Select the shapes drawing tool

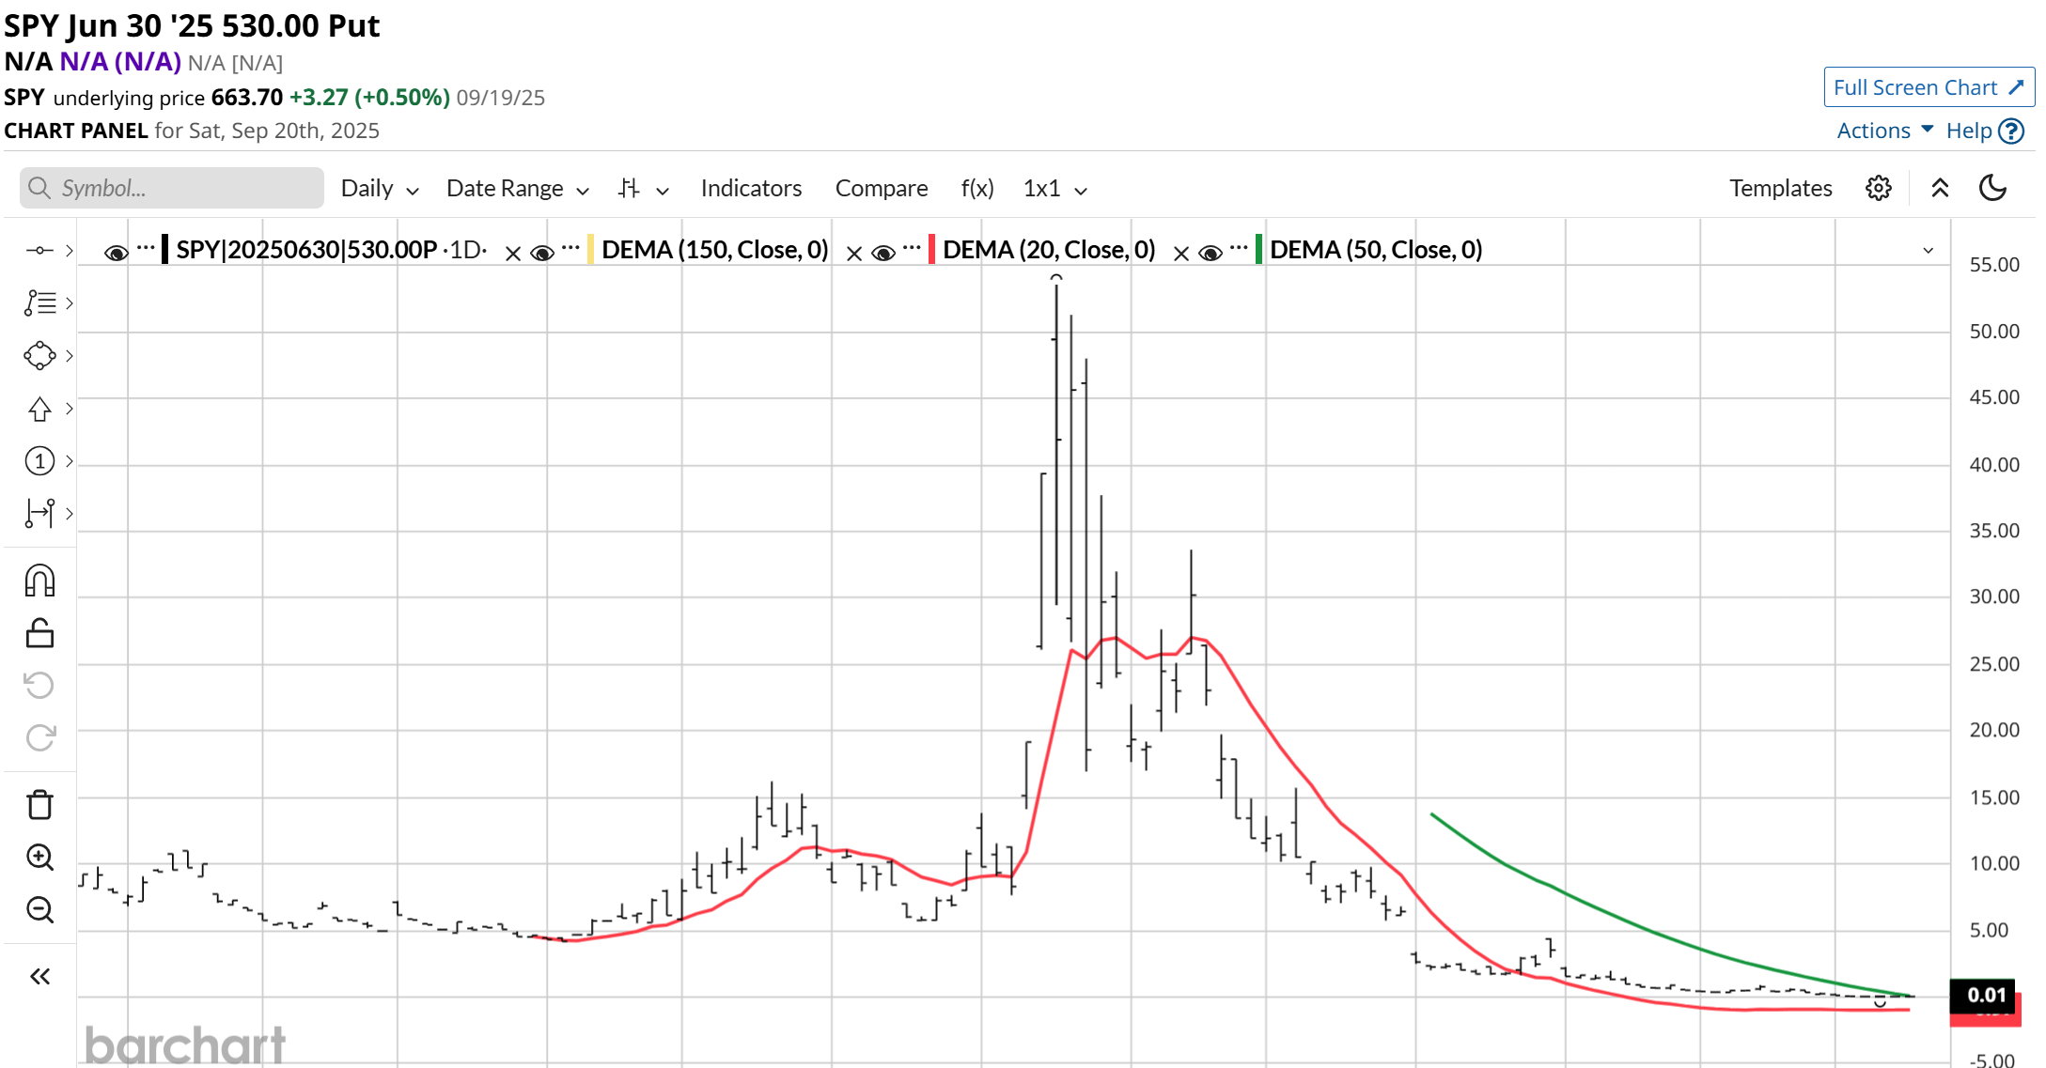click(x=39, y=355)
